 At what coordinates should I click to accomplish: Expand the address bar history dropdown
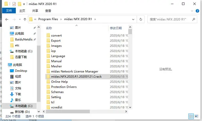tap(133, 19)
